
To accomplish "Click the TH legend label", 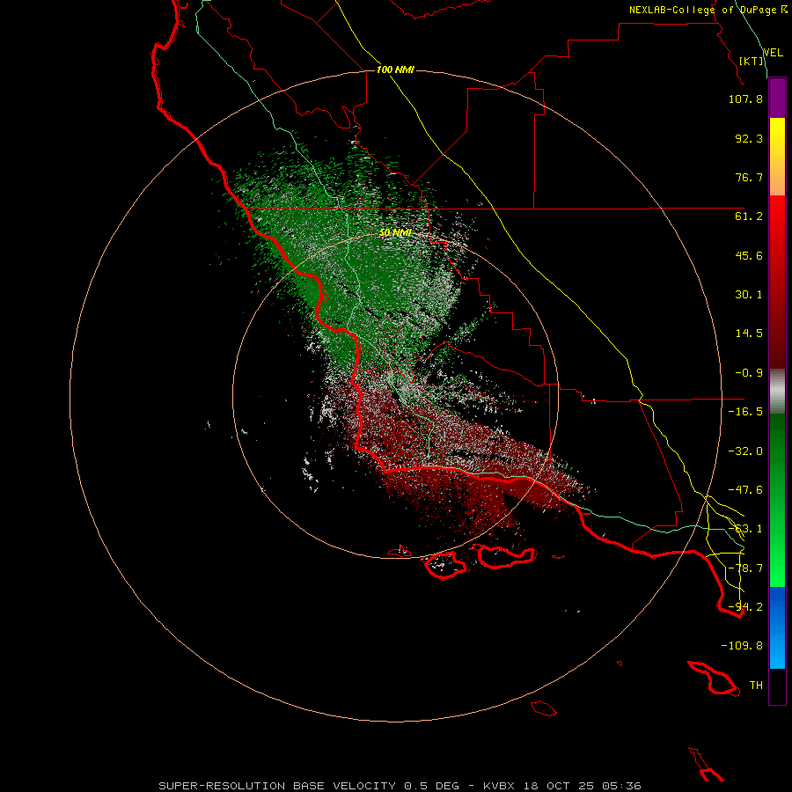I will coord(756,686).
